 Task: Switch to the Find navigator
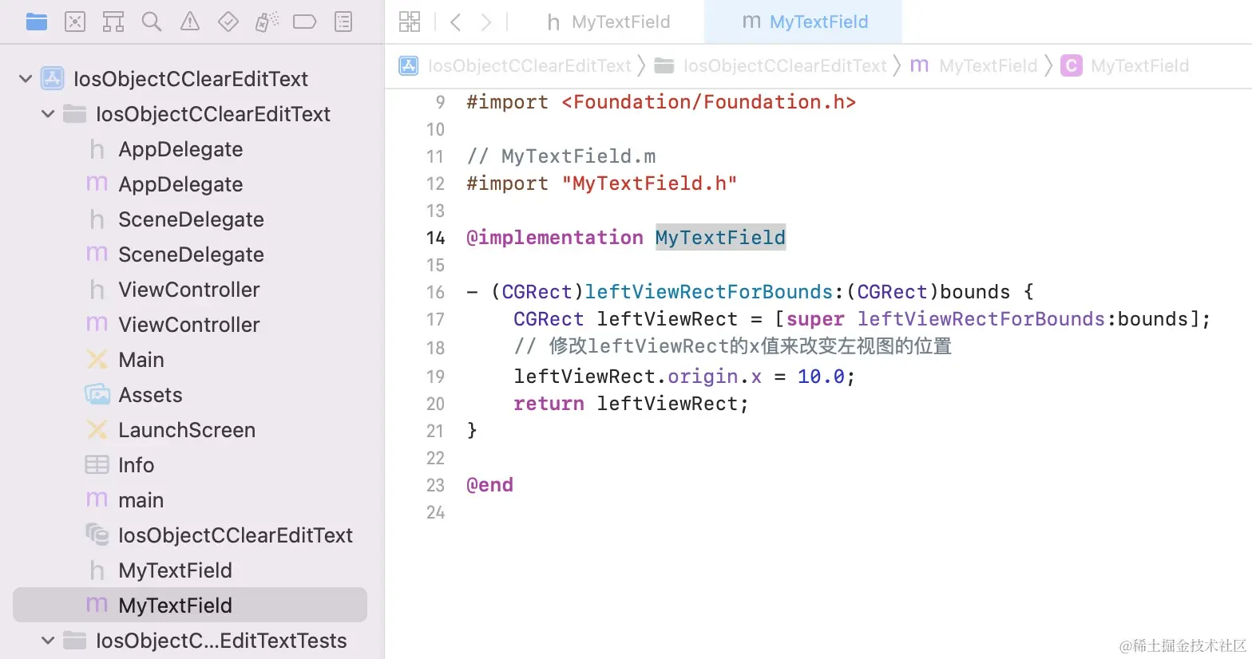(x=152, y=22)
